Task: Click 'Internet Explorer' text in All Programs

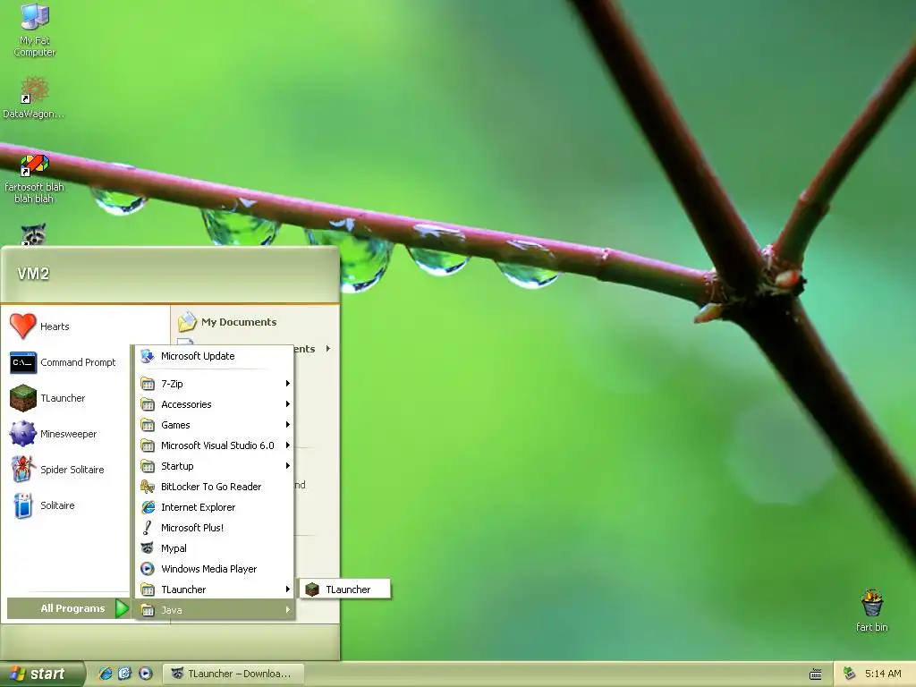Action: coord(198,507)
